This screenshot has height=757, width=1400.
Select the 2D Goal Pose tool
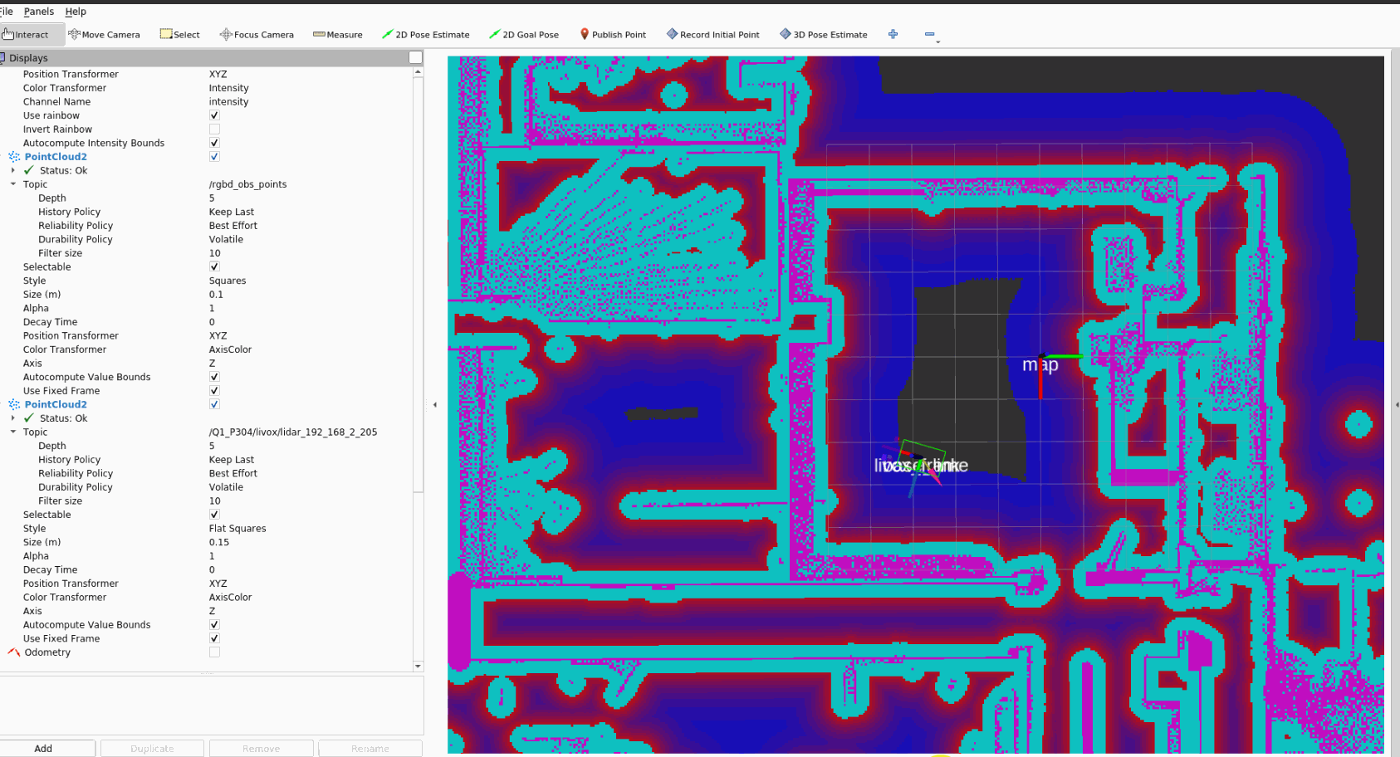click(x=523, y=35)
